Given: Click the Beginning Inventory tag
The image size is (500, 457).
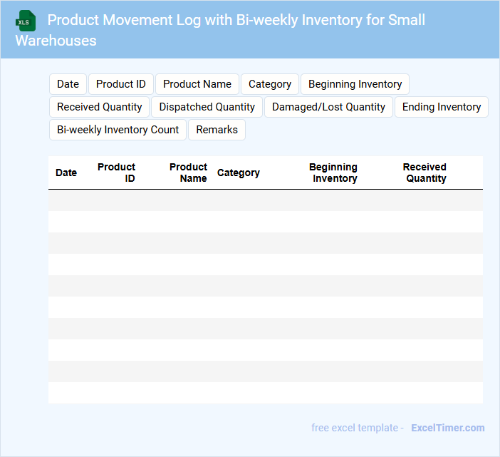Looking at the screenshot, I should 355,84.
